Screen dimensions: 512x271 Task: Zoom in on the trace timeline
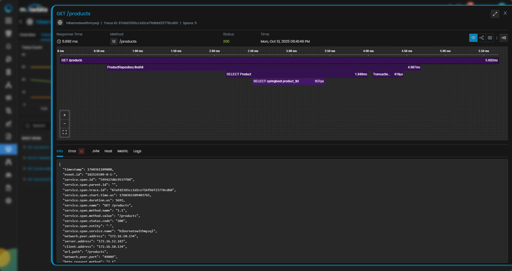[x=65, y=115]
